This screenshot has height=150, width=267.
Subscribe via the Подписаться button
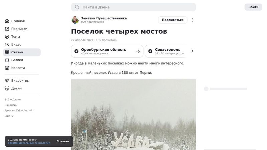pos(173,20)
